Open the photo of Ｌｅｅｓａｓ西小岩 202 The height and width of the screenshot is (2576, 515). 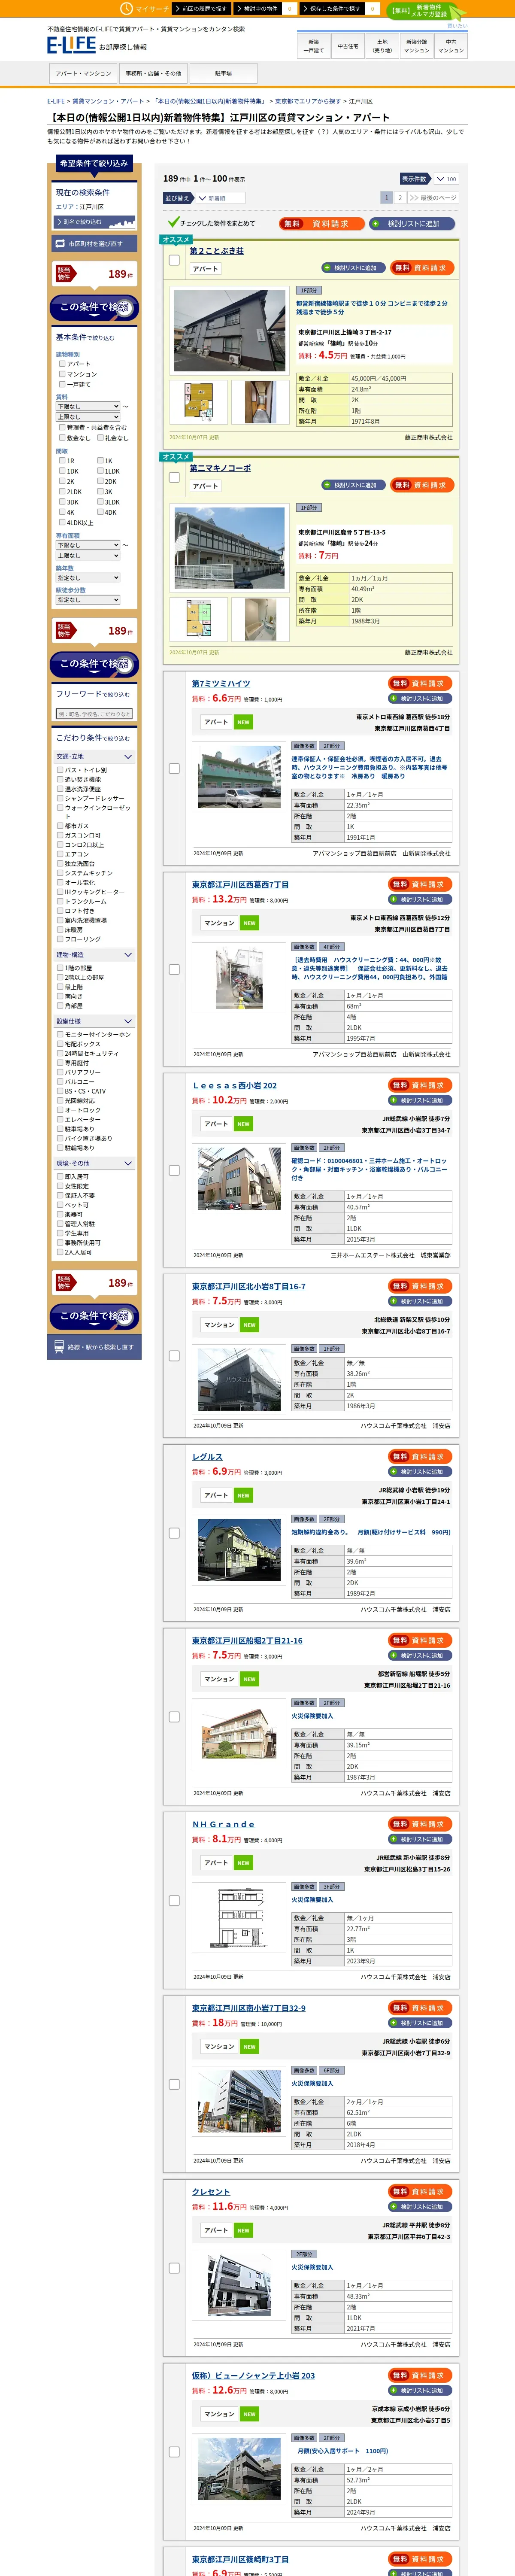click(239, 1179)
